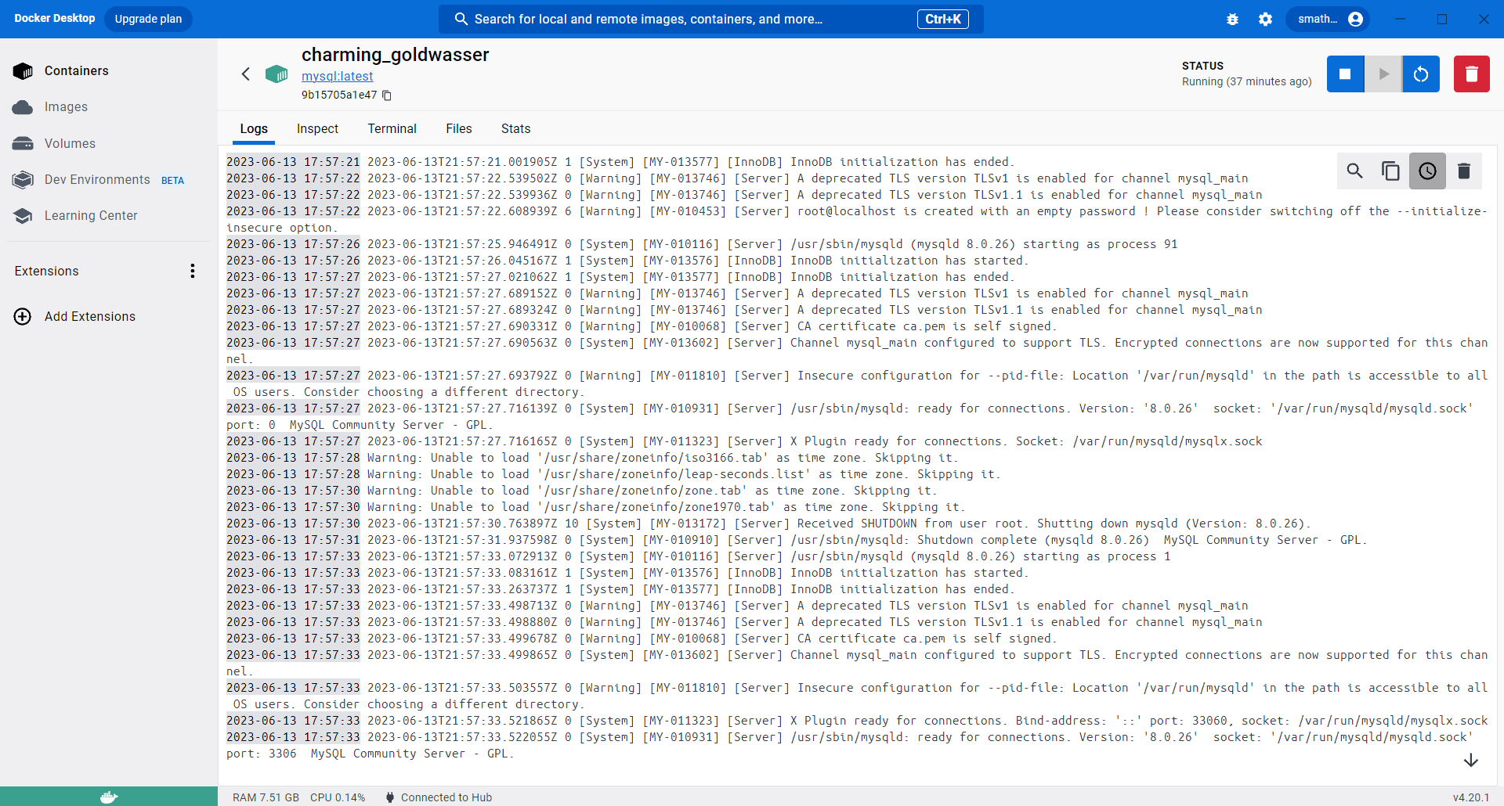Click log line with Shutdown complete message
Viewport: 1504px width, 806px height.
tap(797, 540)
